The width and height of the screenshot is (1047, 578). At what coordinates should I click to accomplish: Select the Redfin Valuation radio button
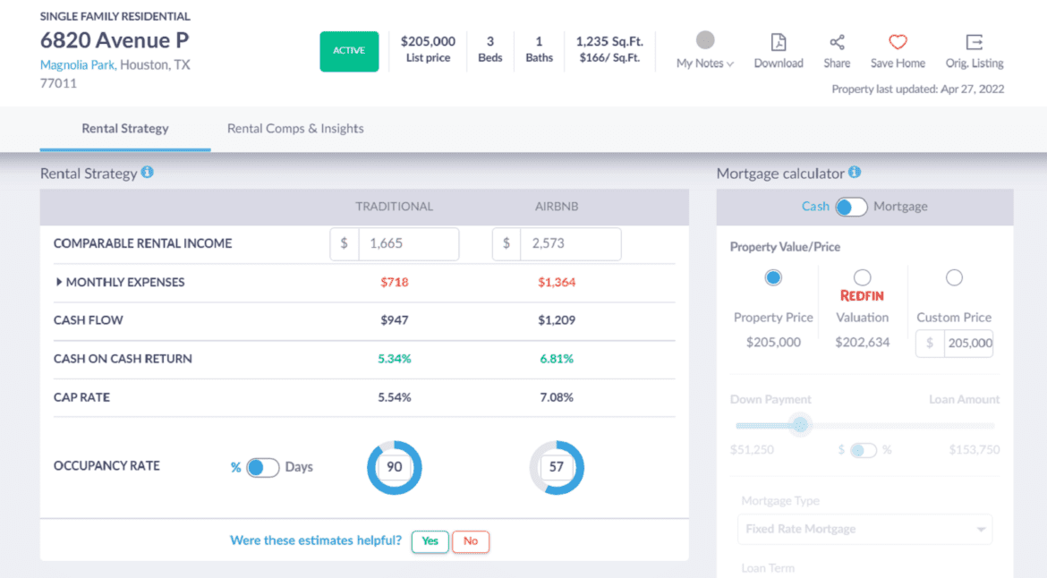(x=862, y=277)
